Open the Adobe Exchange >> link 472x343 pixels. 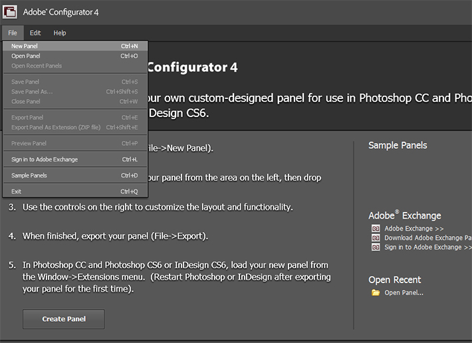pos(414,229)
